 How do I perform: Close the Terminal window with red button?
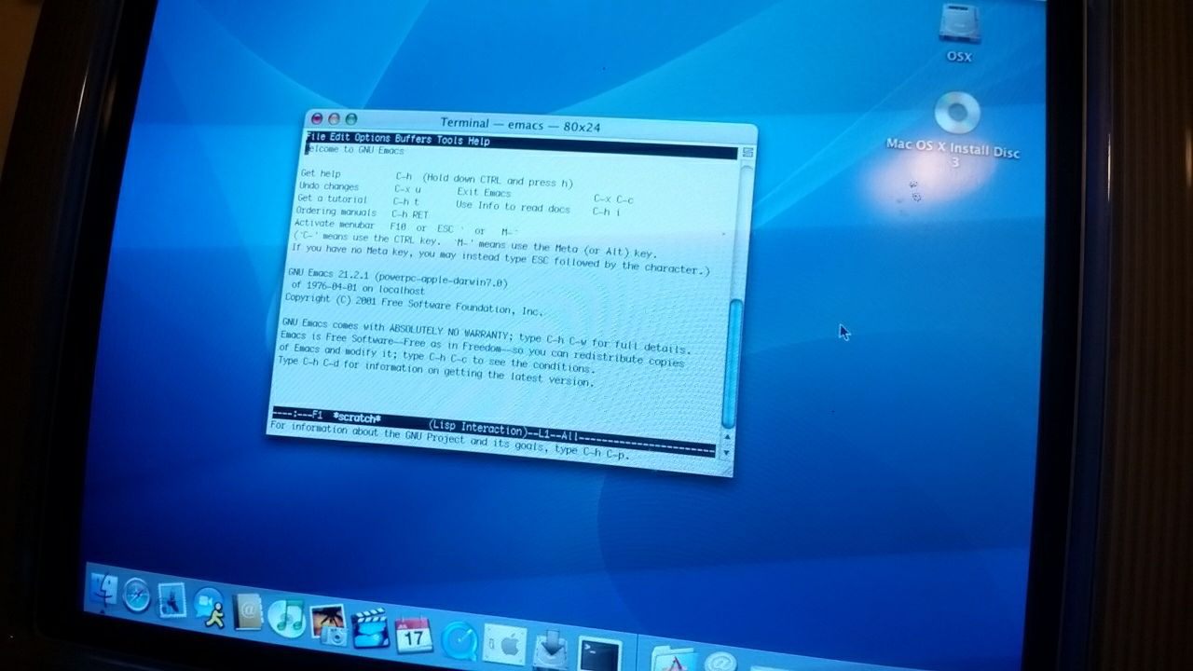[x=317, y=117]
